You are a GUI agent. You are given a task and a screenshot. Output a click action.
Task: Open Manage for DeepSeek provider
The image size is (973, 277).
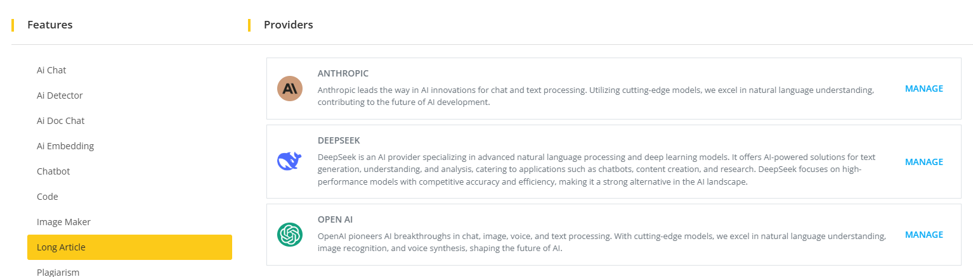(x=924, y=162)
